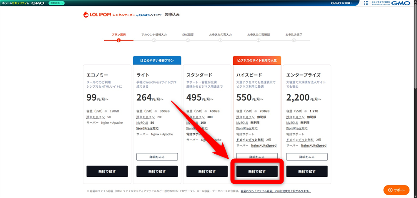This screenshot has width=417, height=198.
Task: Click the ライト plan title
Action: point(143,75)
